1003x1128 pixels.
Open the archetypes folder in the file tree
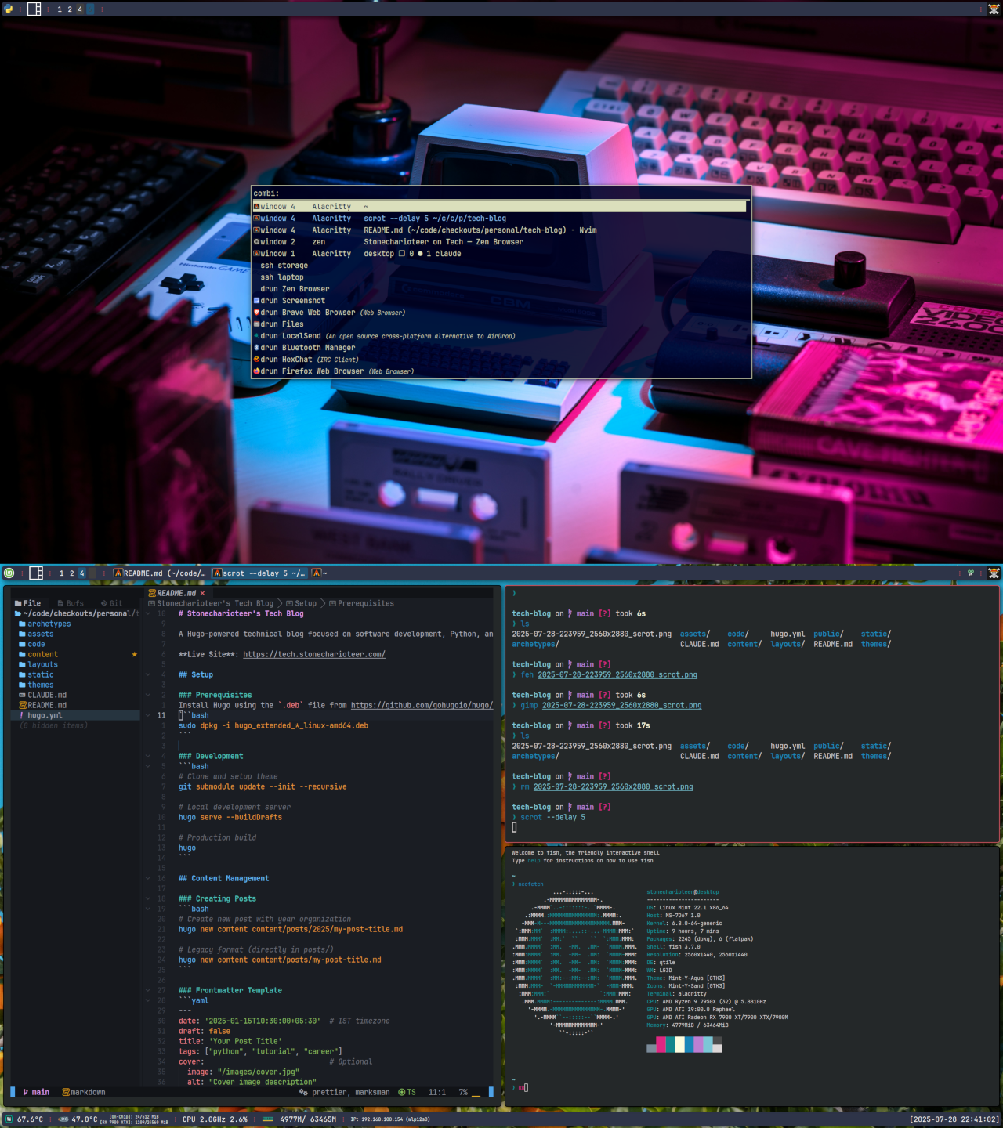49,624
